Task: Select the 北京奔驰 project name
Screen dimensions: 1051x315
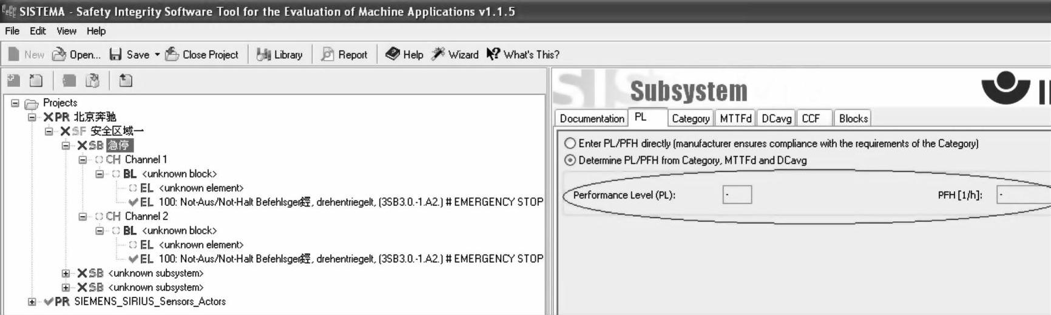Action: 95,117
